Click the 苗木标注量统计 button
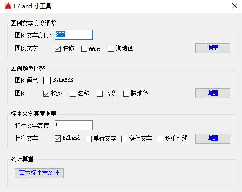Viewport: 242px width, 192px height. pyautogui.click(x=39, y=173)
